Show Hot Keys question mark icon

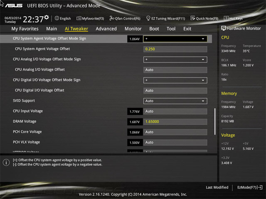[x=226, y=18]
